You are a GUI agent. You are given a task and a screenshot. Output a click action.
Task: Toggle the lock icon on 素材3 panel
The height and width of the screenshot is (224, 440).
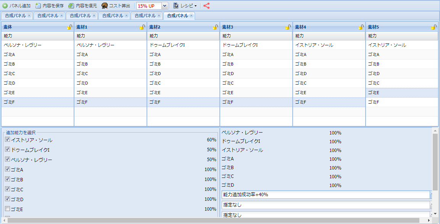288,27
